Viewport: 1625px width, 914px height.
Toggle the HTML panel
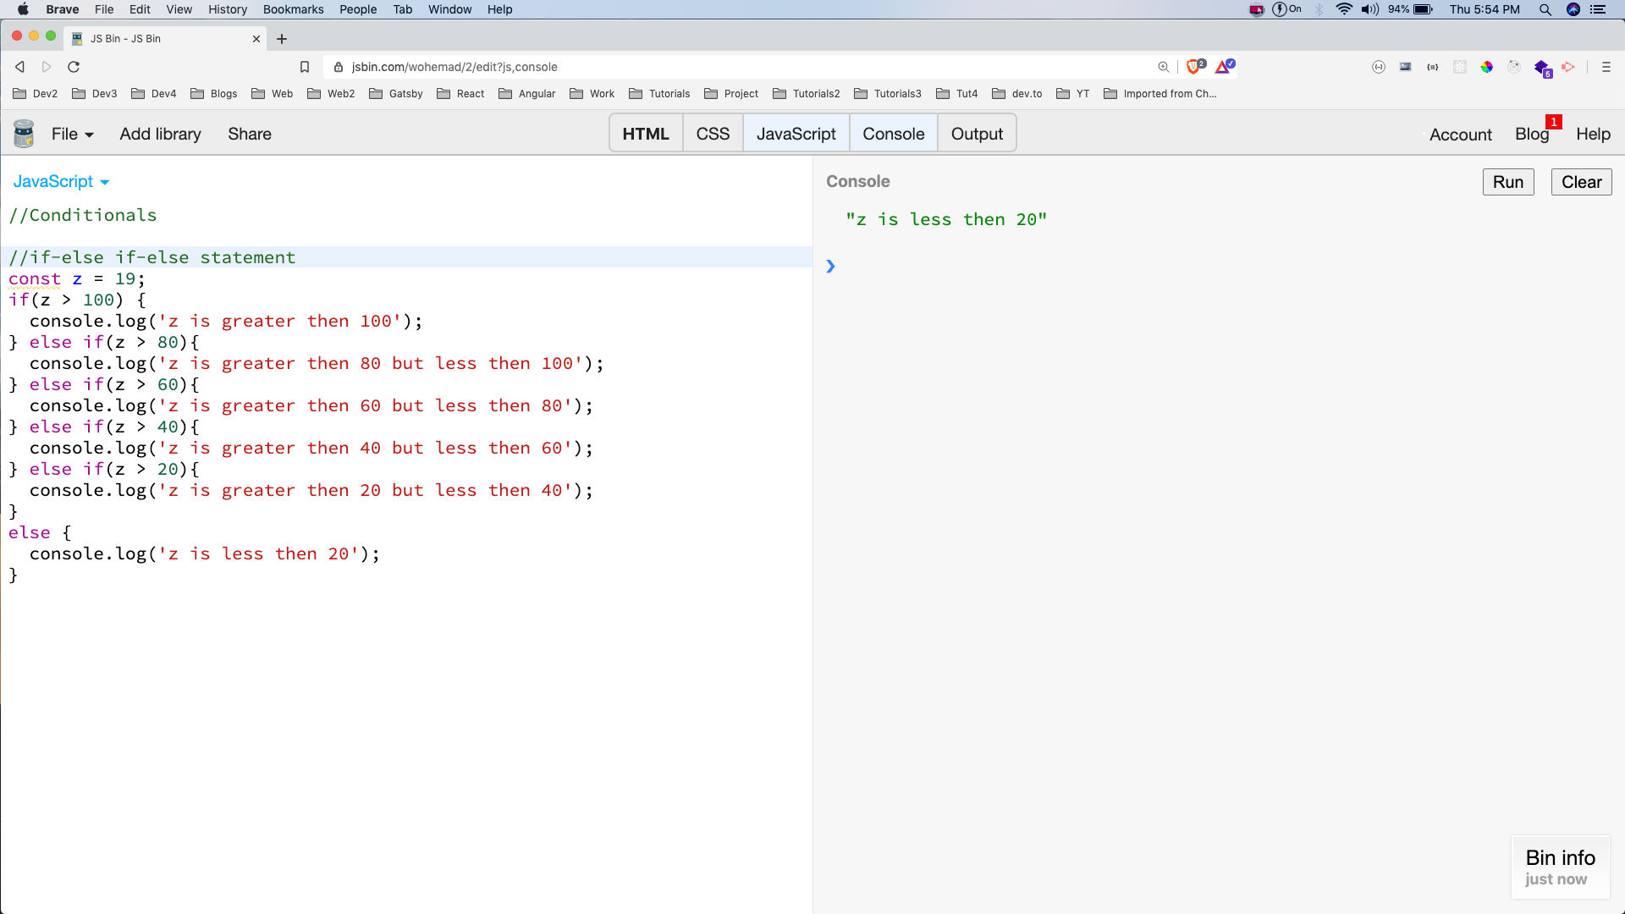(646, 134)
